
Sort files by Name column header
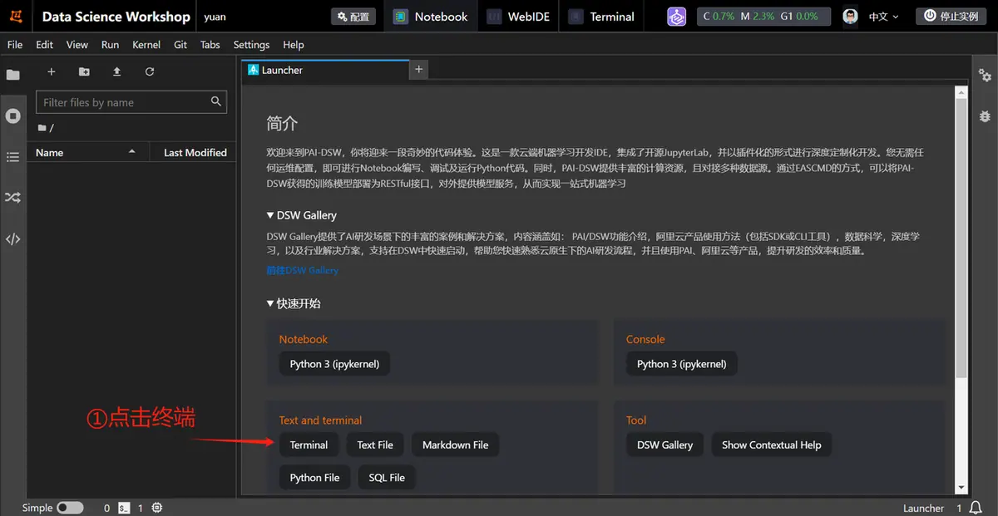tap(88, 152)
